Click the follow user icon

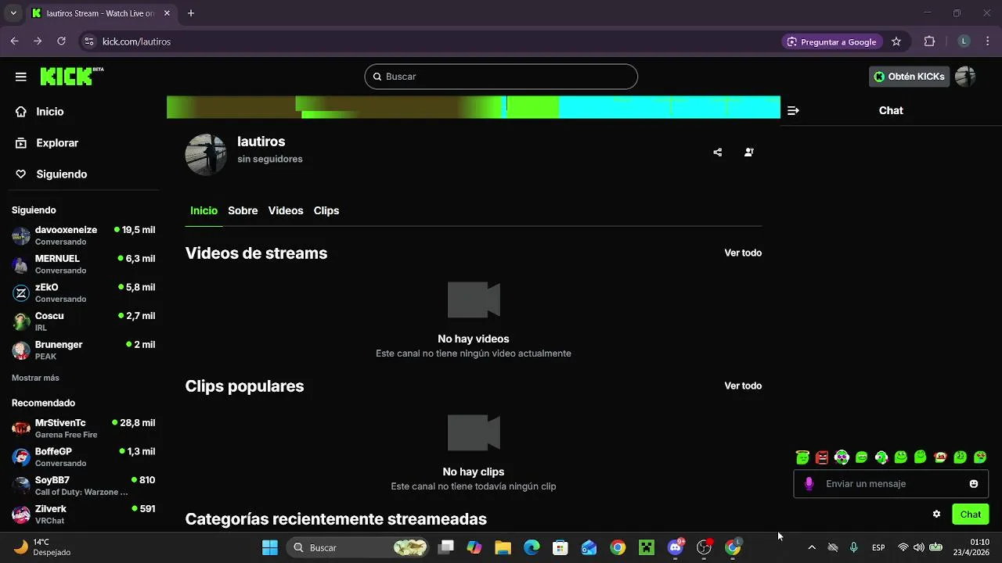click(x=749, y=152)
